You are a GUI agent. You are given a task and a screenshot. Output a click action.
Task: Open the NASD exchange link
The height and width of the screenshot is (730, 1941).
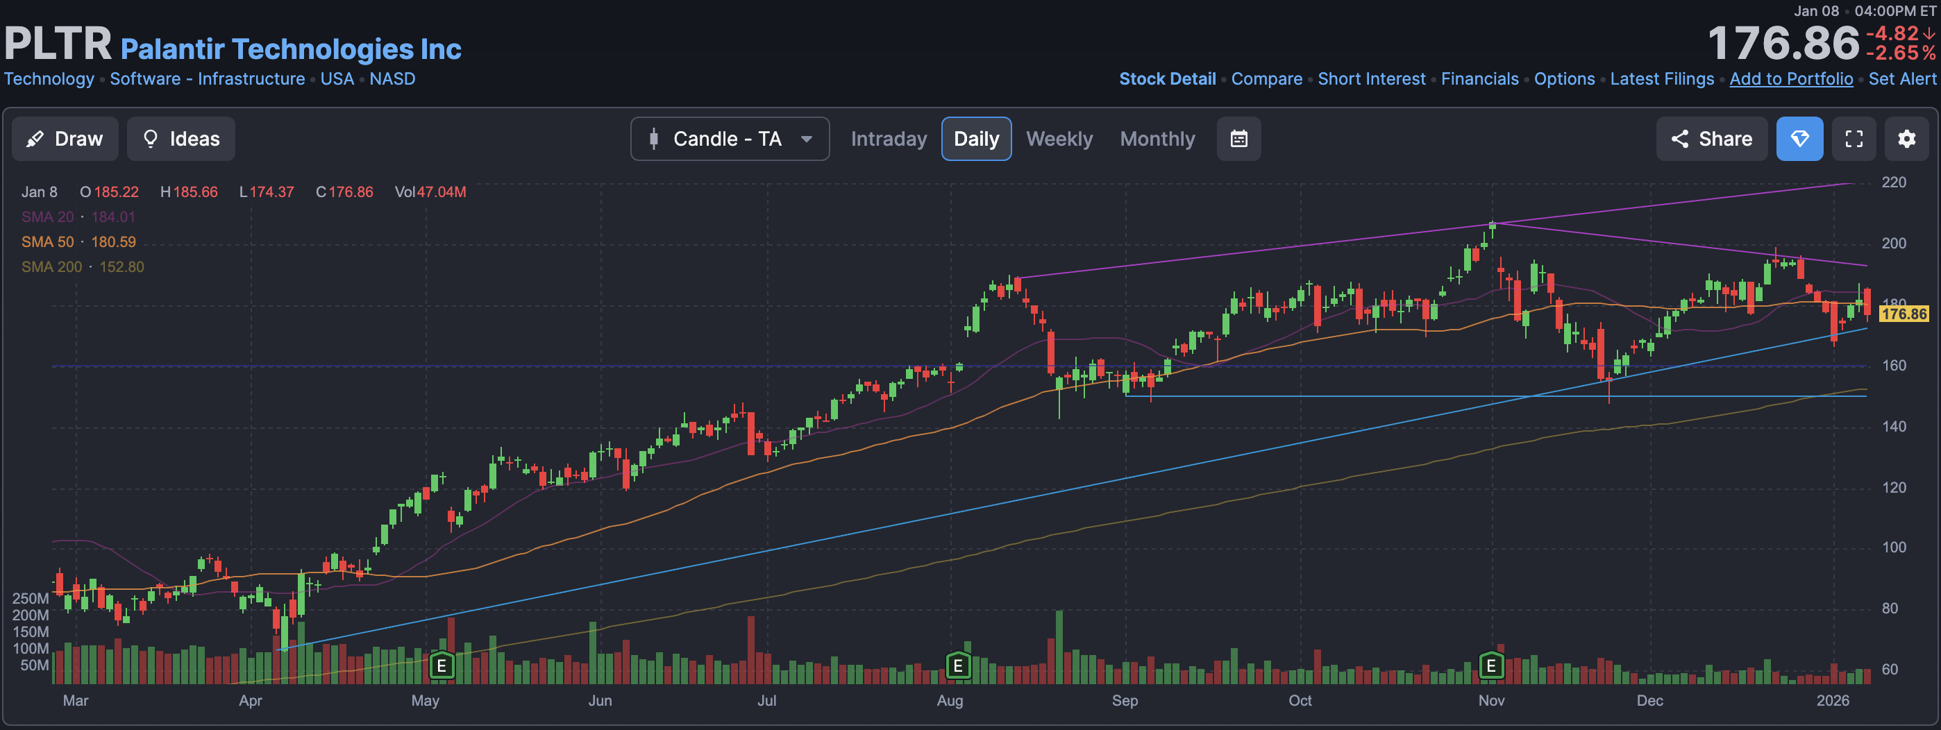point(392,79)
